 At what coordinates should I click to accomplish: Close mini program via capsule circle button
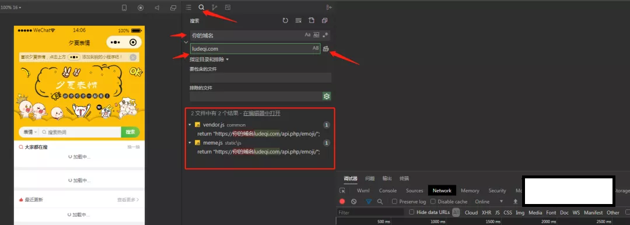pyautogui.click(x=133, y=43)
